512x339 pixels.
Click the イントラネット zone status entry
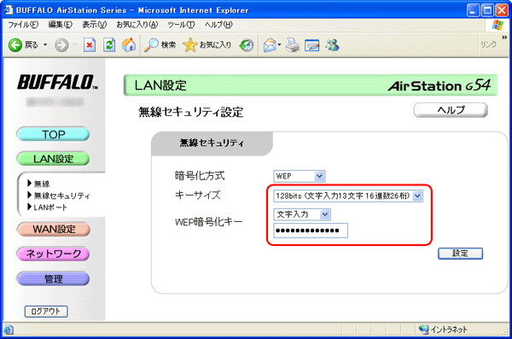click(444, 330)
